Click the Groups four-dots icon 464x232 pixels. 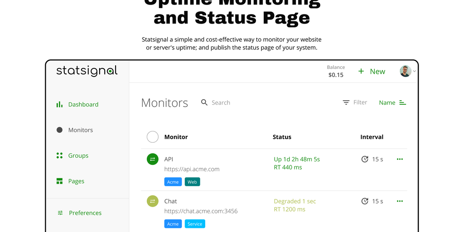[x=59, y=155]
